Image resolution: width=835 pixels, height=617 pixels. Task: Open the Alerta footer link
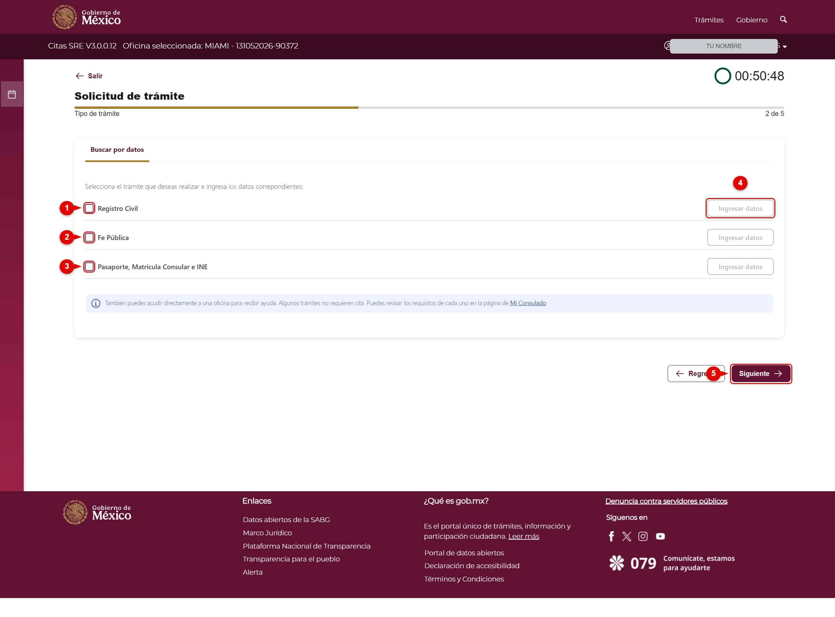point(253,572)
